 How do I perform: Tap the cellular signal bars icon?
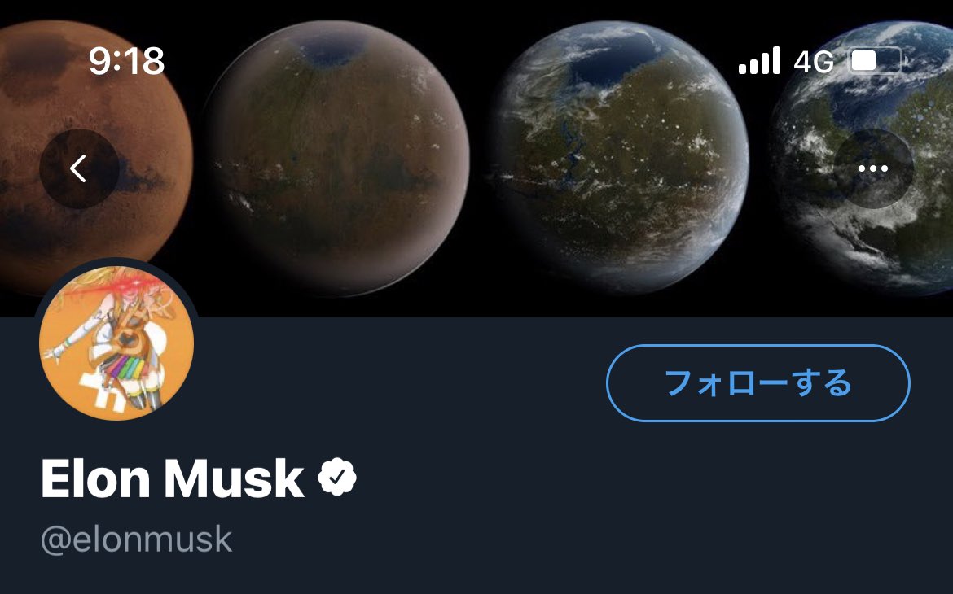pos(760,61)
